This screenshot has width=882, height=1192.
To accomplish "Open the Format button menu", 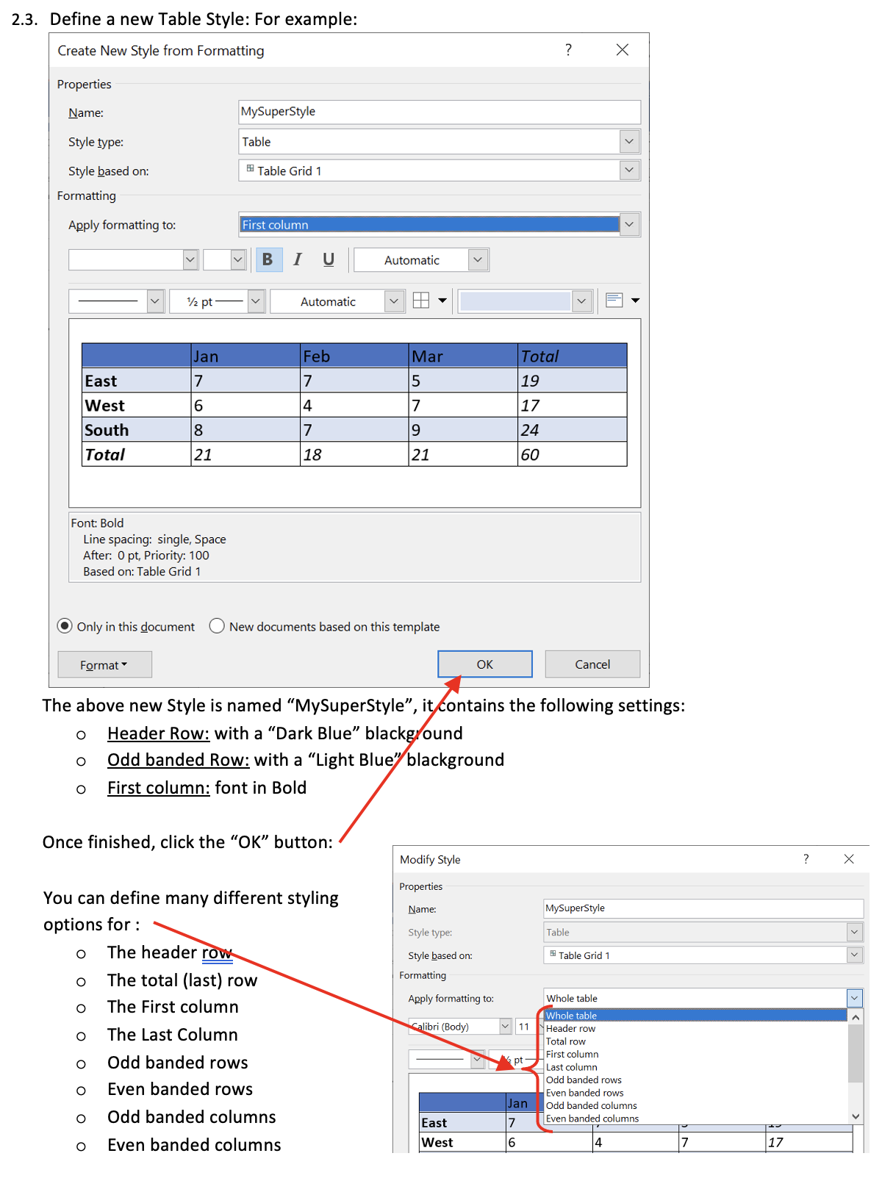I will (x=104, y=665).
